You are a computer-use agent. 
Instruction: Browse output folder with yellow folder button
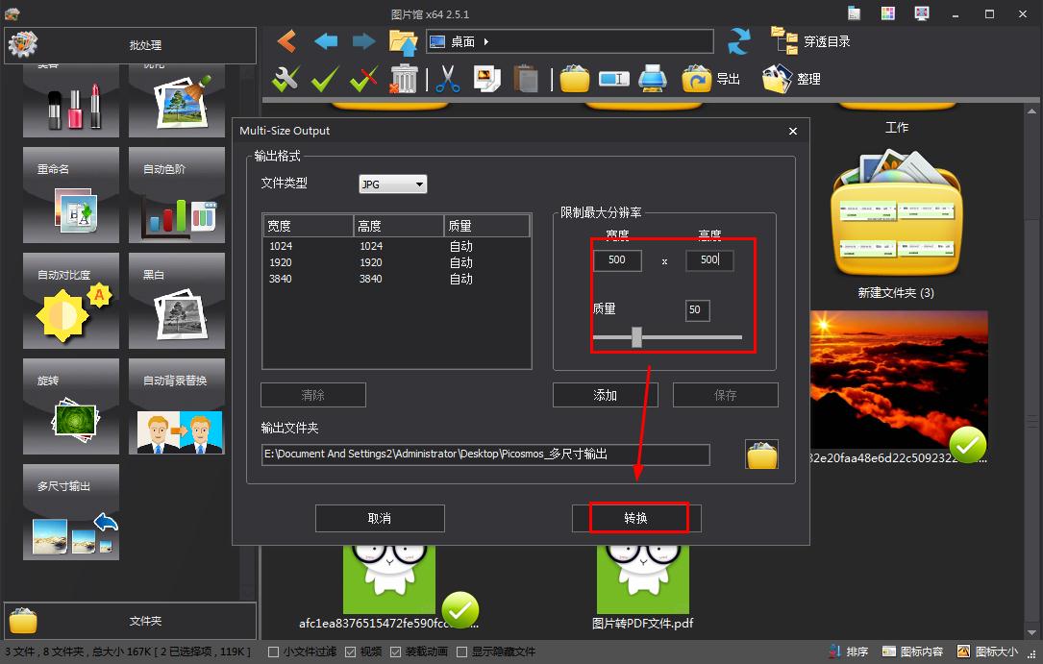coord(761,455)
